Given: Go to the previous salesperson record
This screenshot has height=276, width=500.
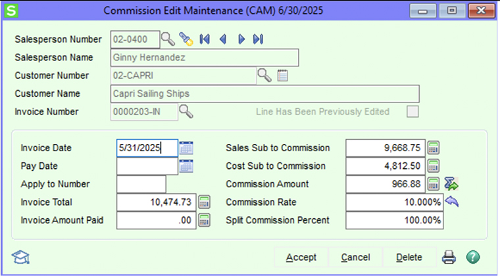Looking at the screenshot, I should click(x=223, y=39).
